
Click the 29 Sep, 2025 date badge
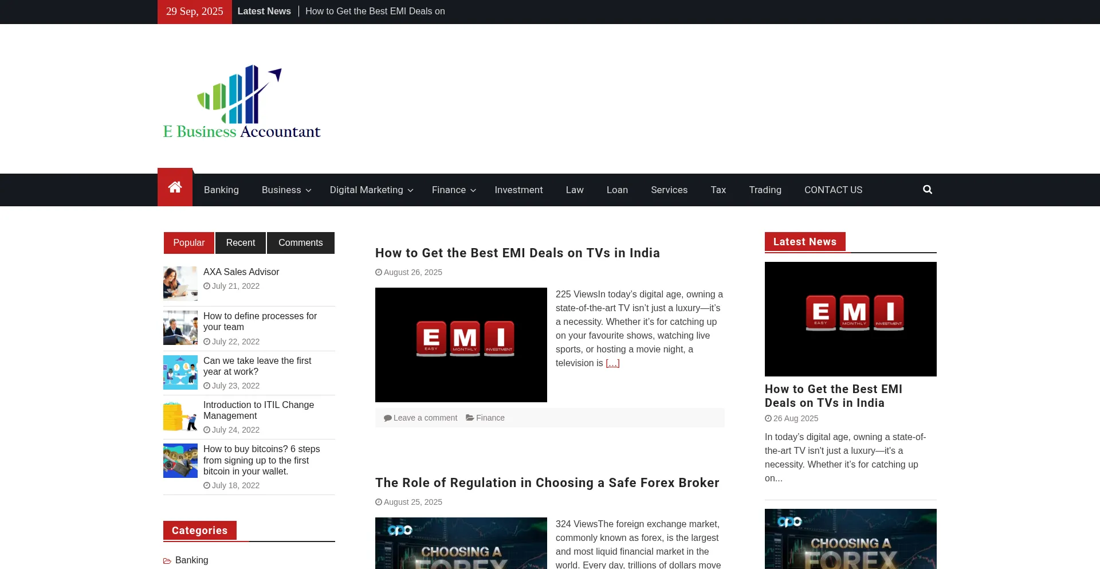195,11
